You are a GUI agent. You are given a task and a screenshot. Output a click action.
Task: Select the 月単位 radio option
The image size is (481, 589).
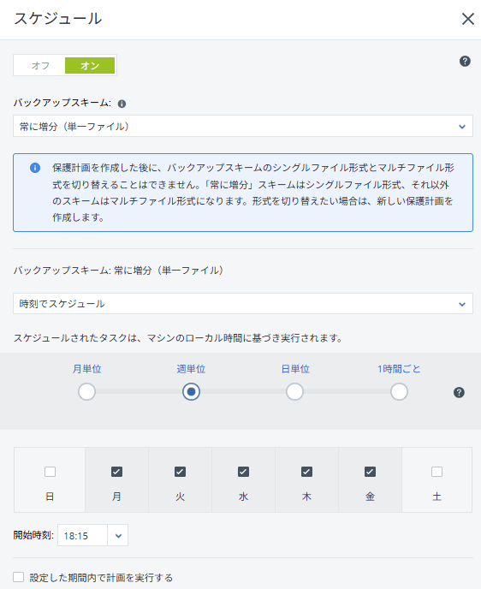click(86, 392)
